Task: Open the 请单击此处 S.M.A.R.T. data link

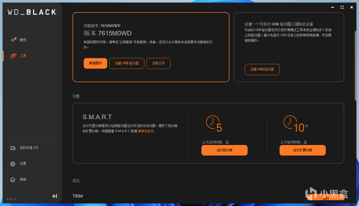Action: [x=146, y=131]
